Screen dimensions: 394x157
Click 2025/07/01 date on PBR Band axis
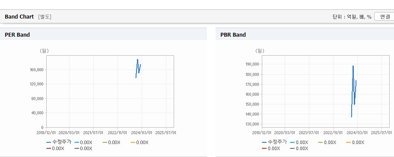[382, 132]
